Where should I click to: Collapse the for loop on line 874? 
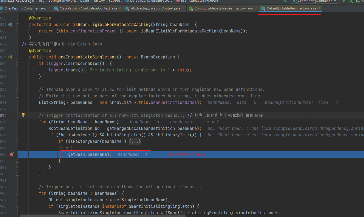pyautogui.click(x=18, y=122)
